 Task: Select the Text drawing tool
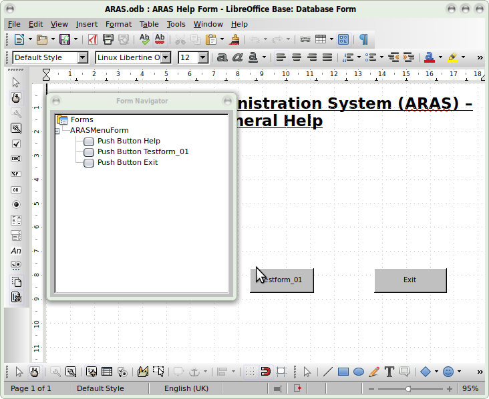[x=389, y=372]
